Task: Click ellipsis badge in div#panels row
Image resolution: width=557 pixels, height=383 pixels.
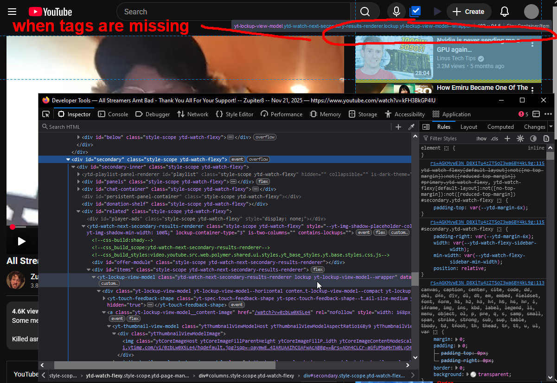Action: pyautogui.click(x=233, y=182)
